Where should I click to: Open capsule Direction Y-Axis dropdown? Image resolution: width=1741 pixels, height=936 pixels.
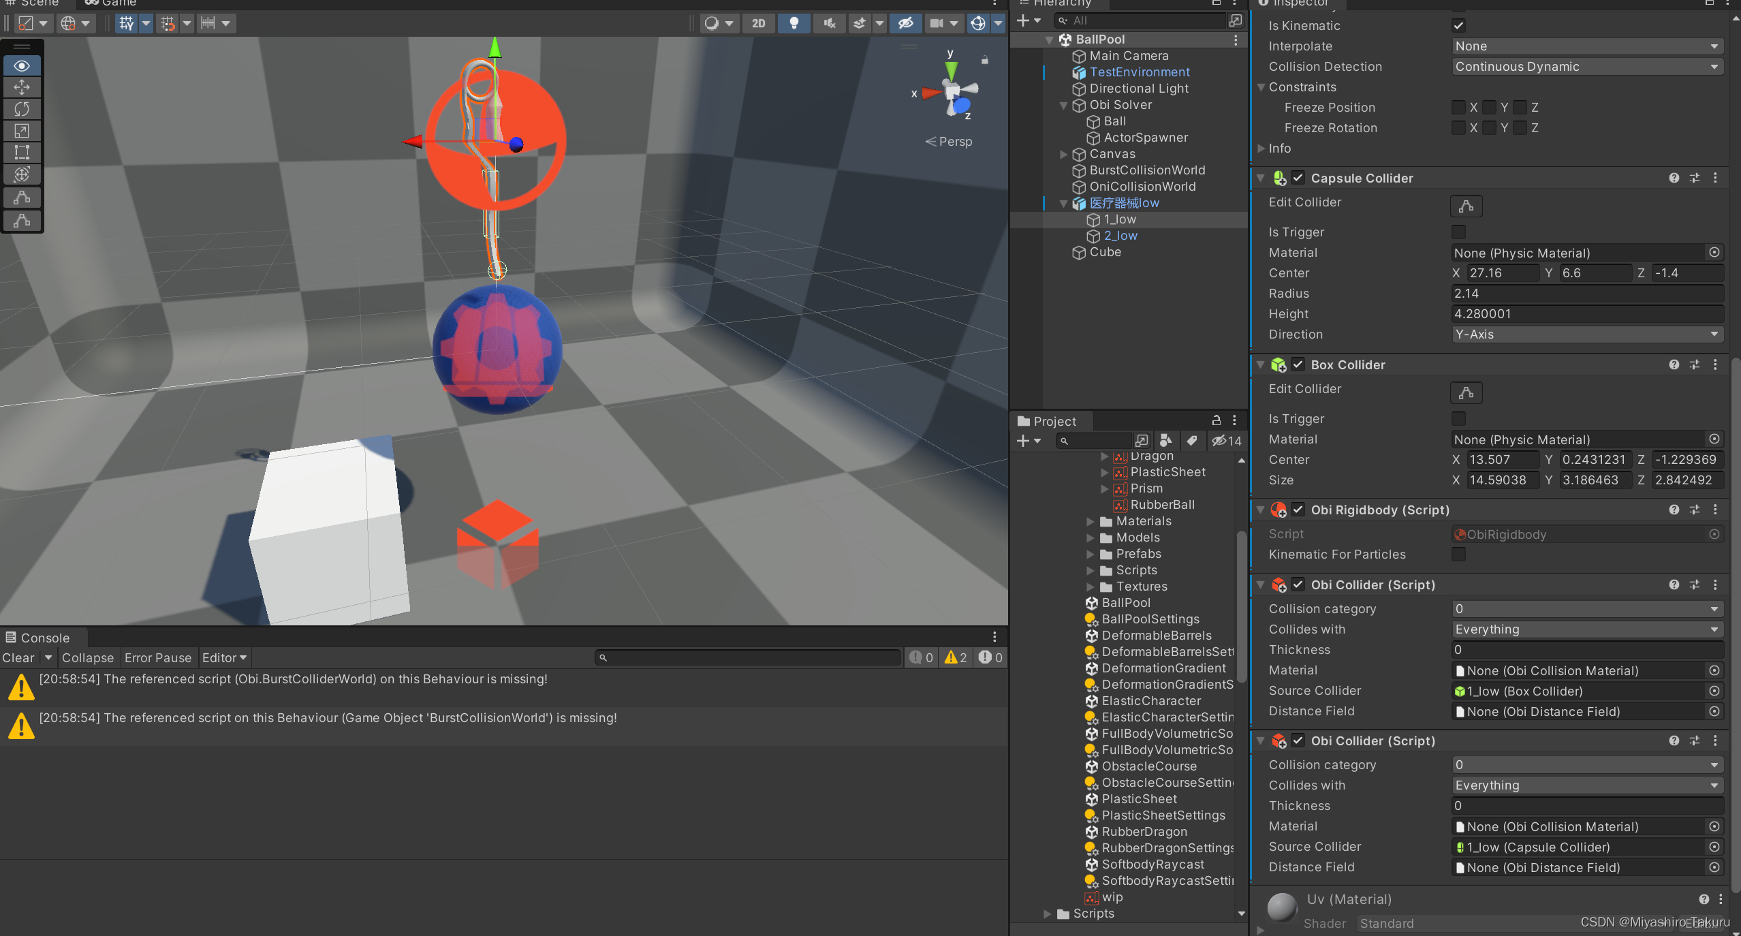pyautogui.click(x=1586, y=334)
